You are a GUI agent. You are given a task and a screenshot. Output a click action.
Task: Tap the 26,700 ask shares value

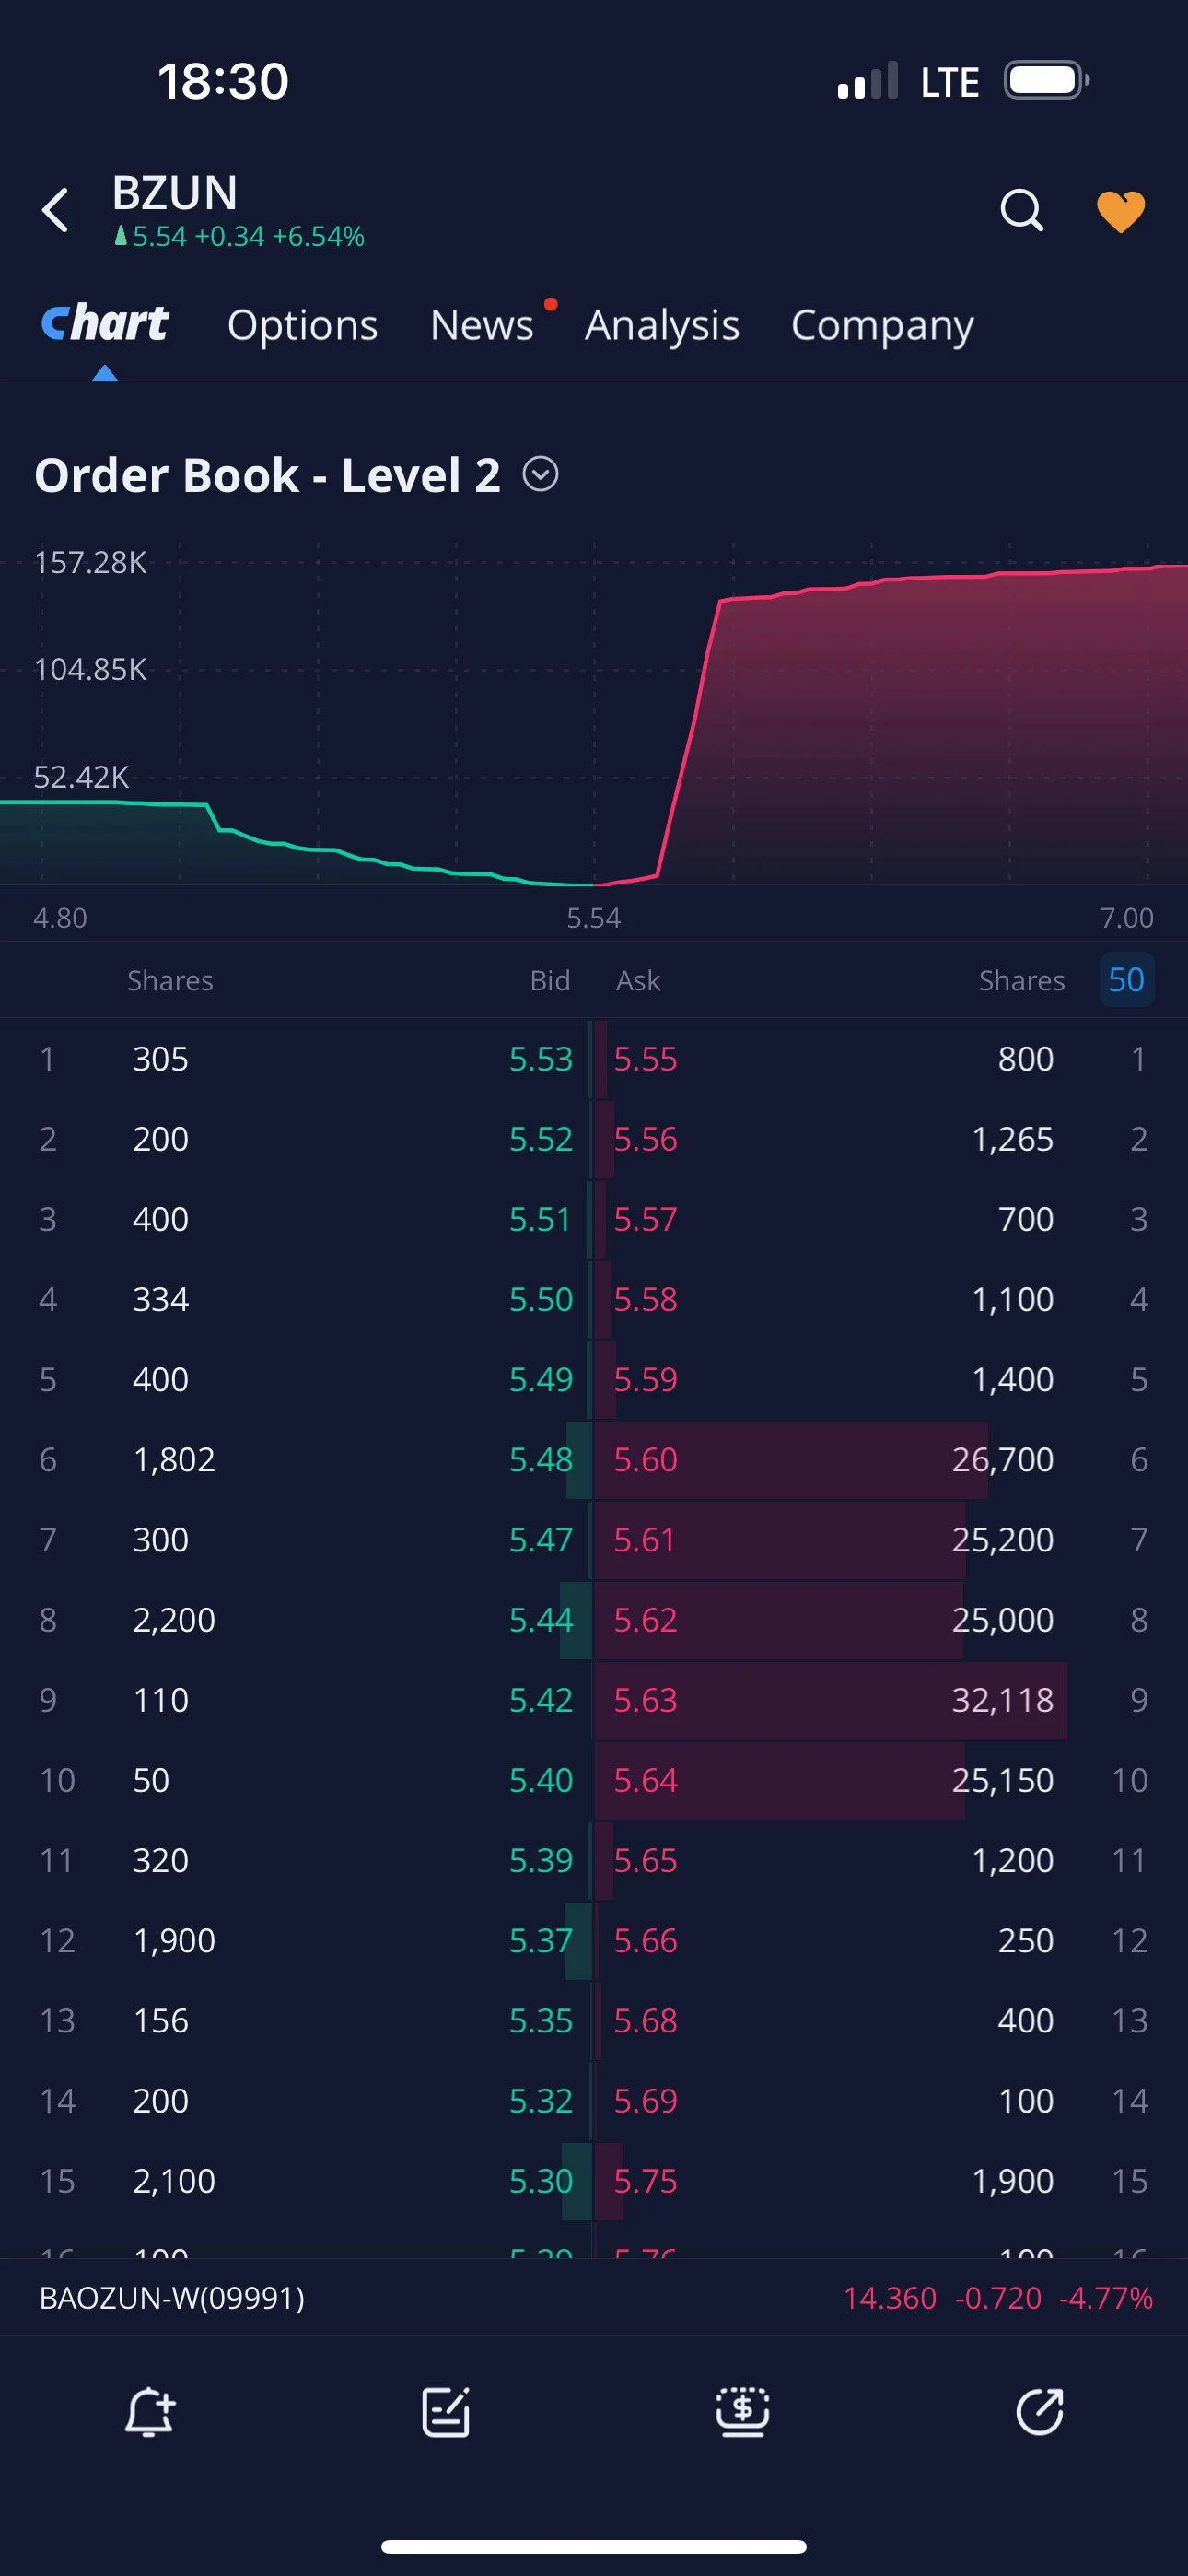tap(1002, 1459)
